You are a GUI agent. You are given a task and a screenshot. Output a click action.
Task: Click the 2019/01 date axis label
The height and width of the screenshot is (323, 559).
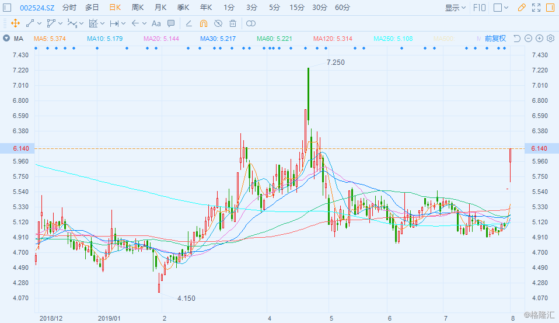109,318
